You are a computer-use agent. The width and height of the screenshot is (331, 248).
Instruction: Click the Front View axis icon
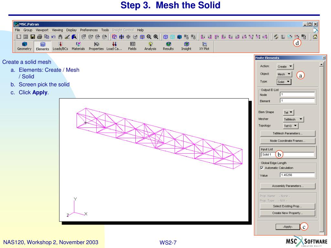[203, 37]
